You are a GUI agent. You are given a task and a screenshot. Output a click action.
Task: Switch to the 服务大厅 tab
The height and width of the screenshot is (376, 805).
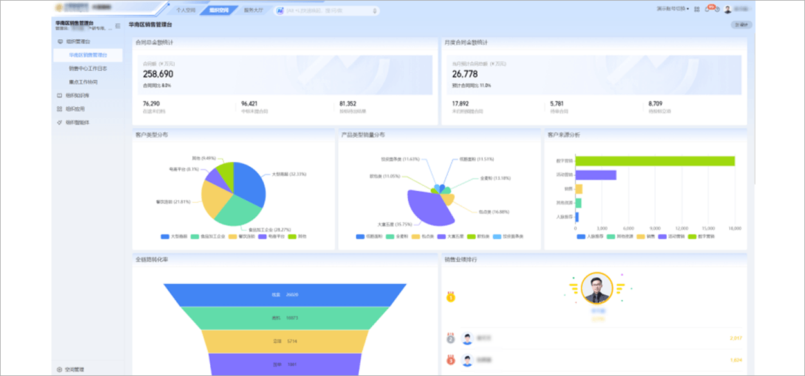pos(253,11)
